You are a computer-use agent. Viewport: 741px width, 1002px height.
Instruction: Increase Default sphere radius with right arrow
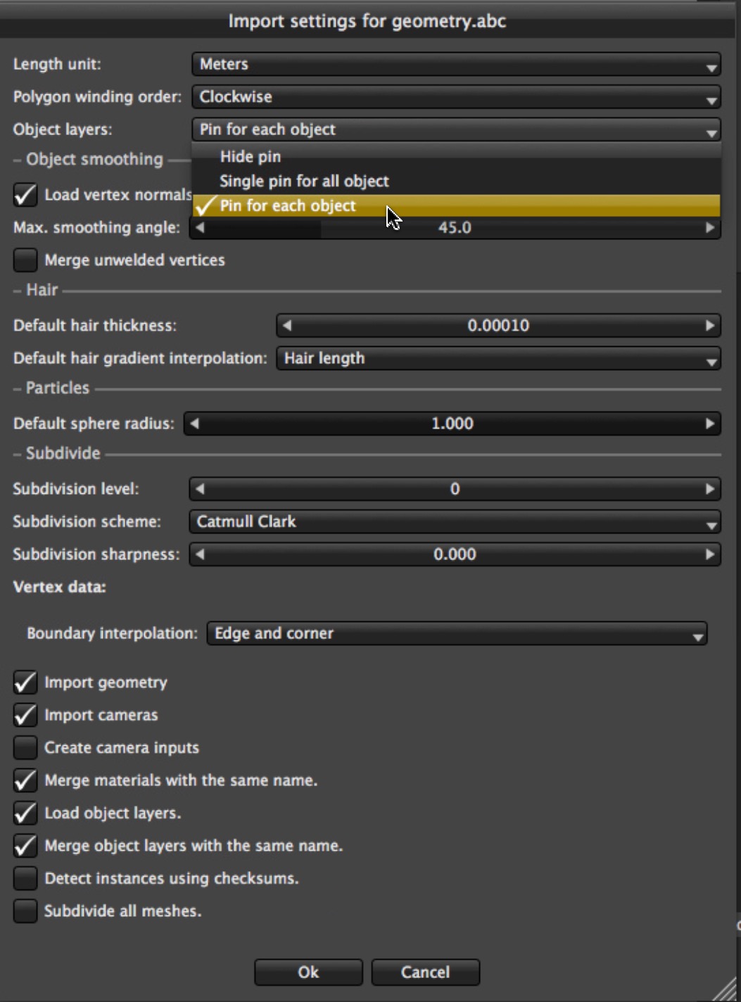710,424
